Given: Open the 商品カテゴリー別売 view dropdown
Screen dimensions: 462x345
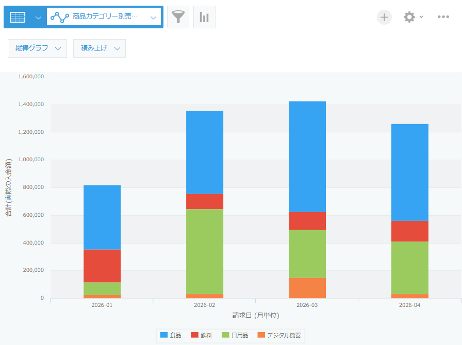Looking at the screenshot, I should (x=104, y=17).
